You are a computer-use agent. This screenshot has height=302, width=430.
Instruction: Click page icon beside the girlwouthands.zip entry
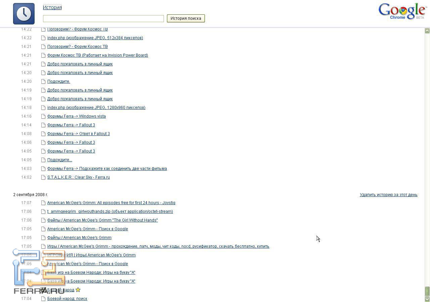(x=43, y=212)
